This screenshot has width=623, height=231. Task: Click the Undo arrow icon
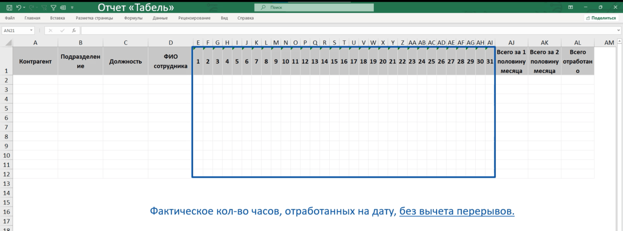click(x=18, y=8)
